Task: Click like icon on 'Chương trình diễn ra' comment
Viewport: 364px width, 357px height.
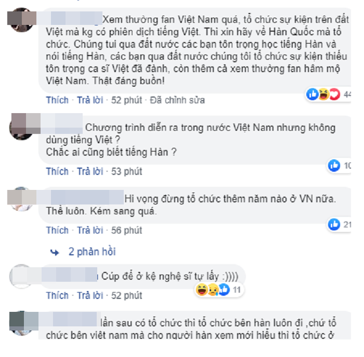Action: click(x=334, y=166)
